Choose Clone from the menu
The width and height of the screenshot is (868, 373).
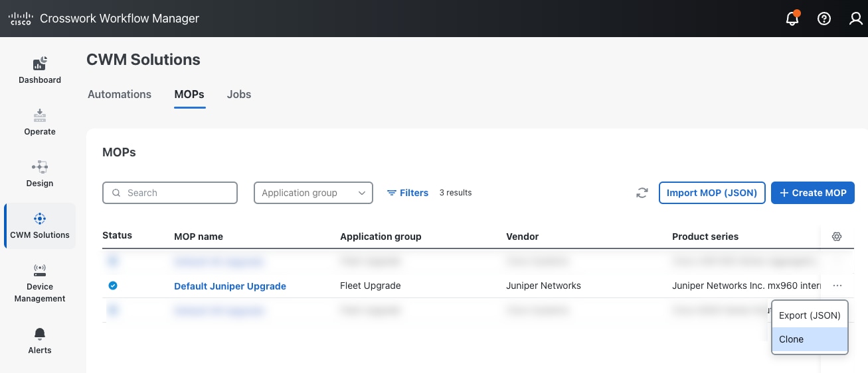(x=810, y=339)
